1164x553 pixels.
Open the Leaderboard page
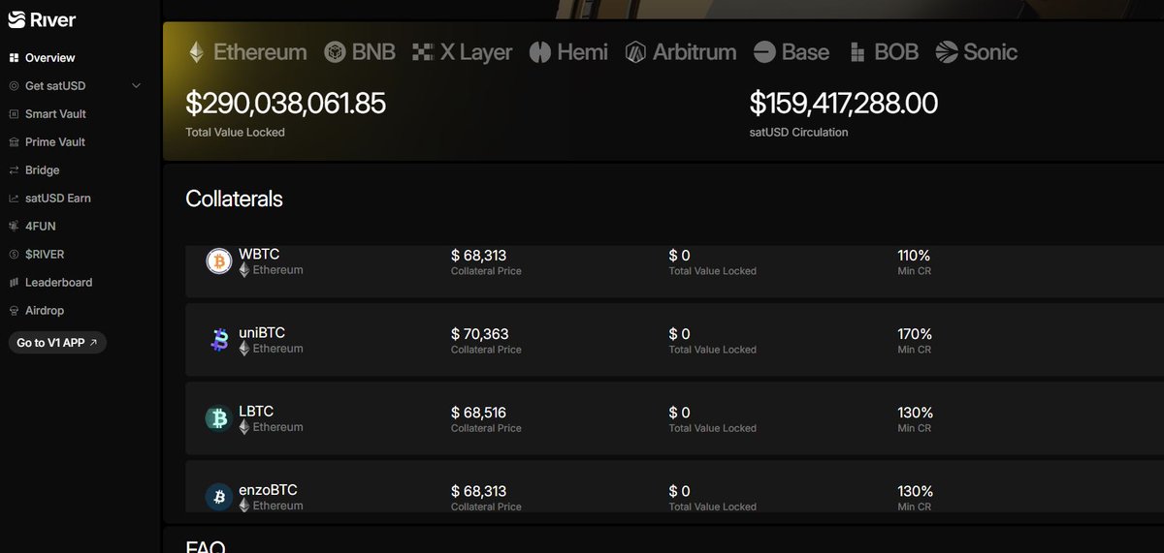[58, 283]
